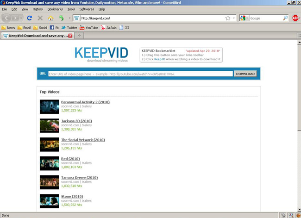The image size is (301, 218).
Task: Click the green undo arrow toolbar icon
Action: [x=62, y=18]
